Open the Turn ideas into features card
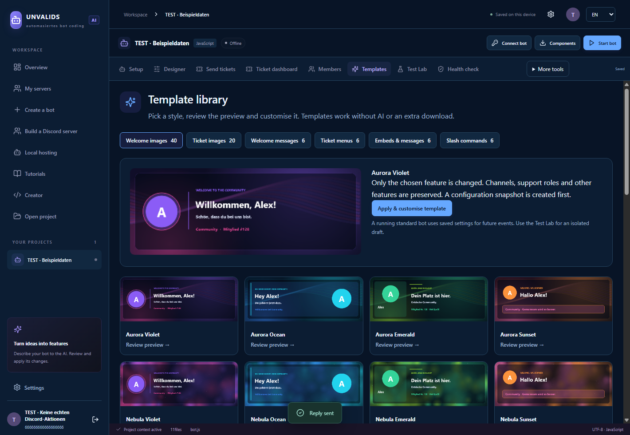630x435 pixels. point(54,345)
